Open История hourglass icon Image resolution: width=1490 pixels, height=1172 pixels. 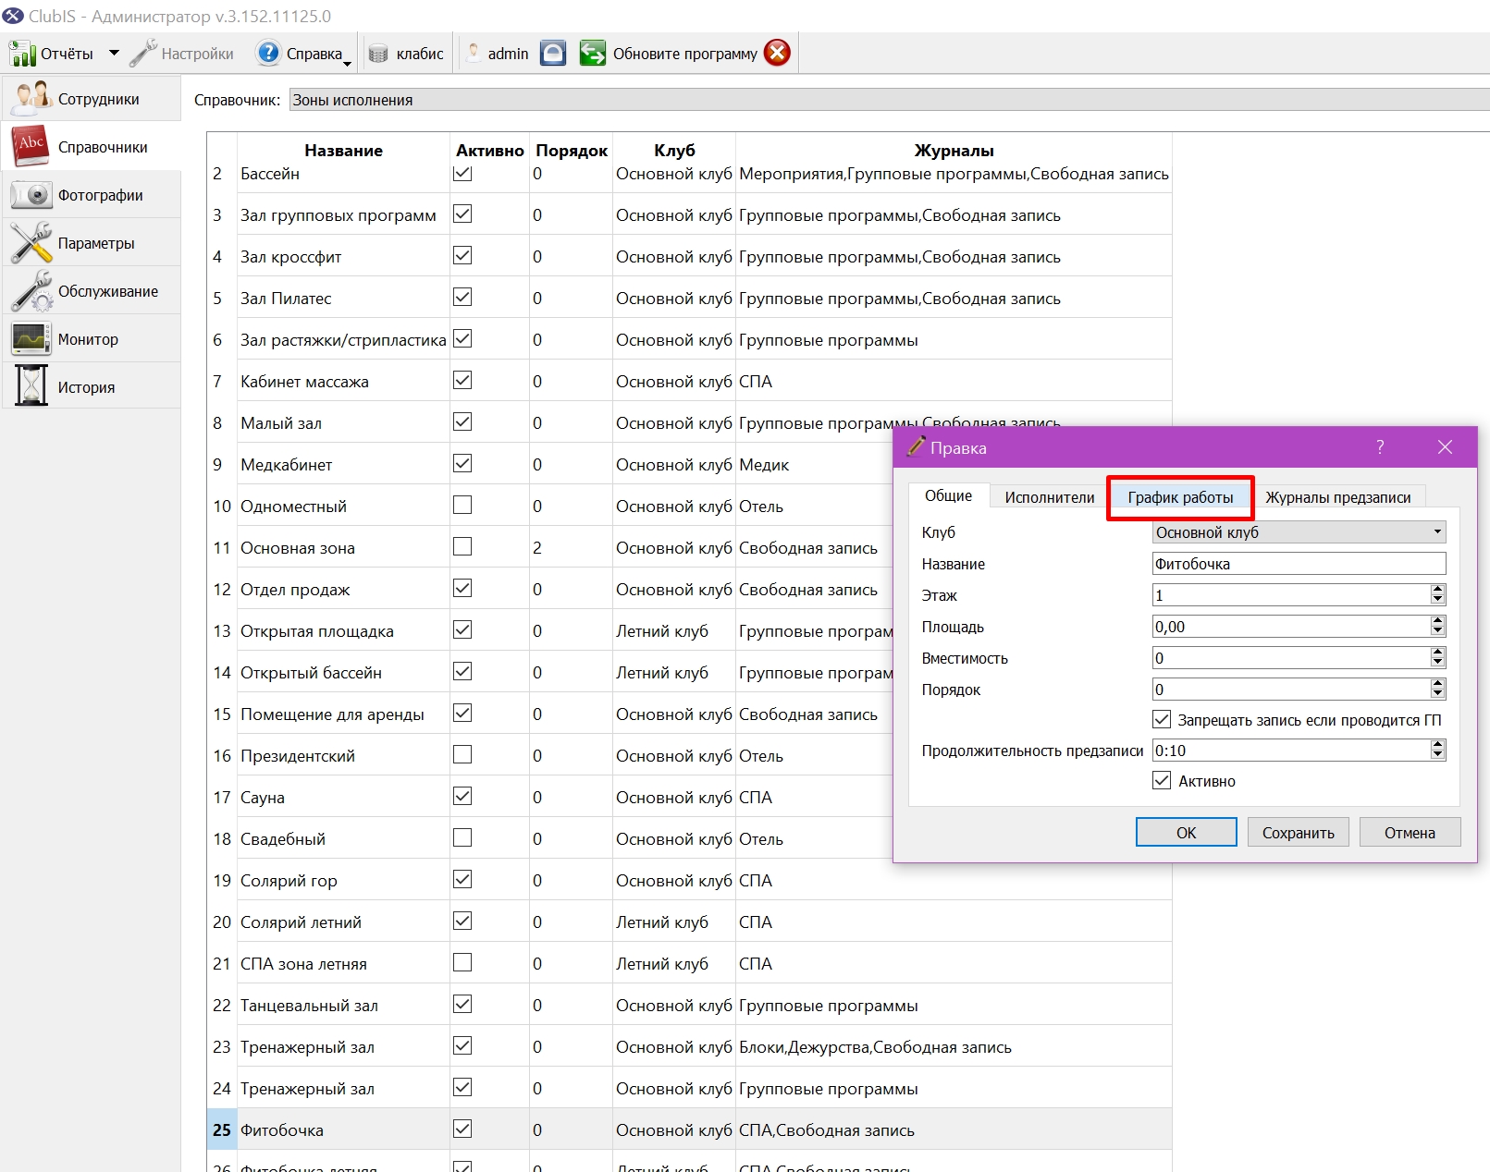coord(31,386)
